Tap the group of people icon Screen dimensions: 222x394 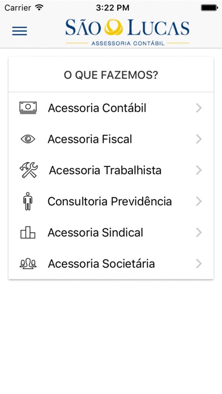click(28, 264)
